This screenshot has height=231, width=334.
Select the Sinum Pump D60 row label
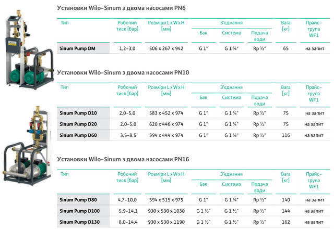pyautogui.click(x=77, y=135)
